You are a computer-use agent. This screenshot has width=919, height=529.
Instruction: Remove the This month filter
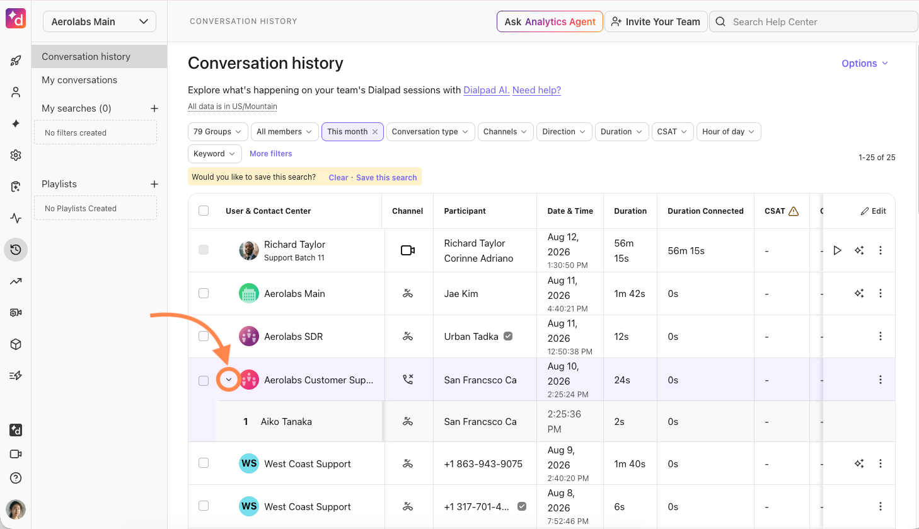tap(375, 132)
